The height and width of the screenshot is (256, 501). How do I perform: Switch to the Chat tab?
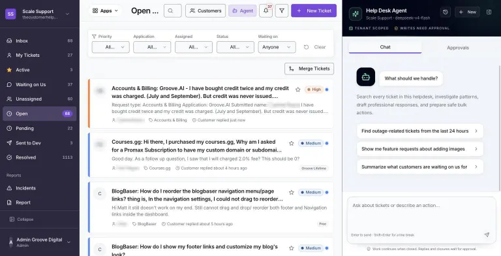(385, 47)
